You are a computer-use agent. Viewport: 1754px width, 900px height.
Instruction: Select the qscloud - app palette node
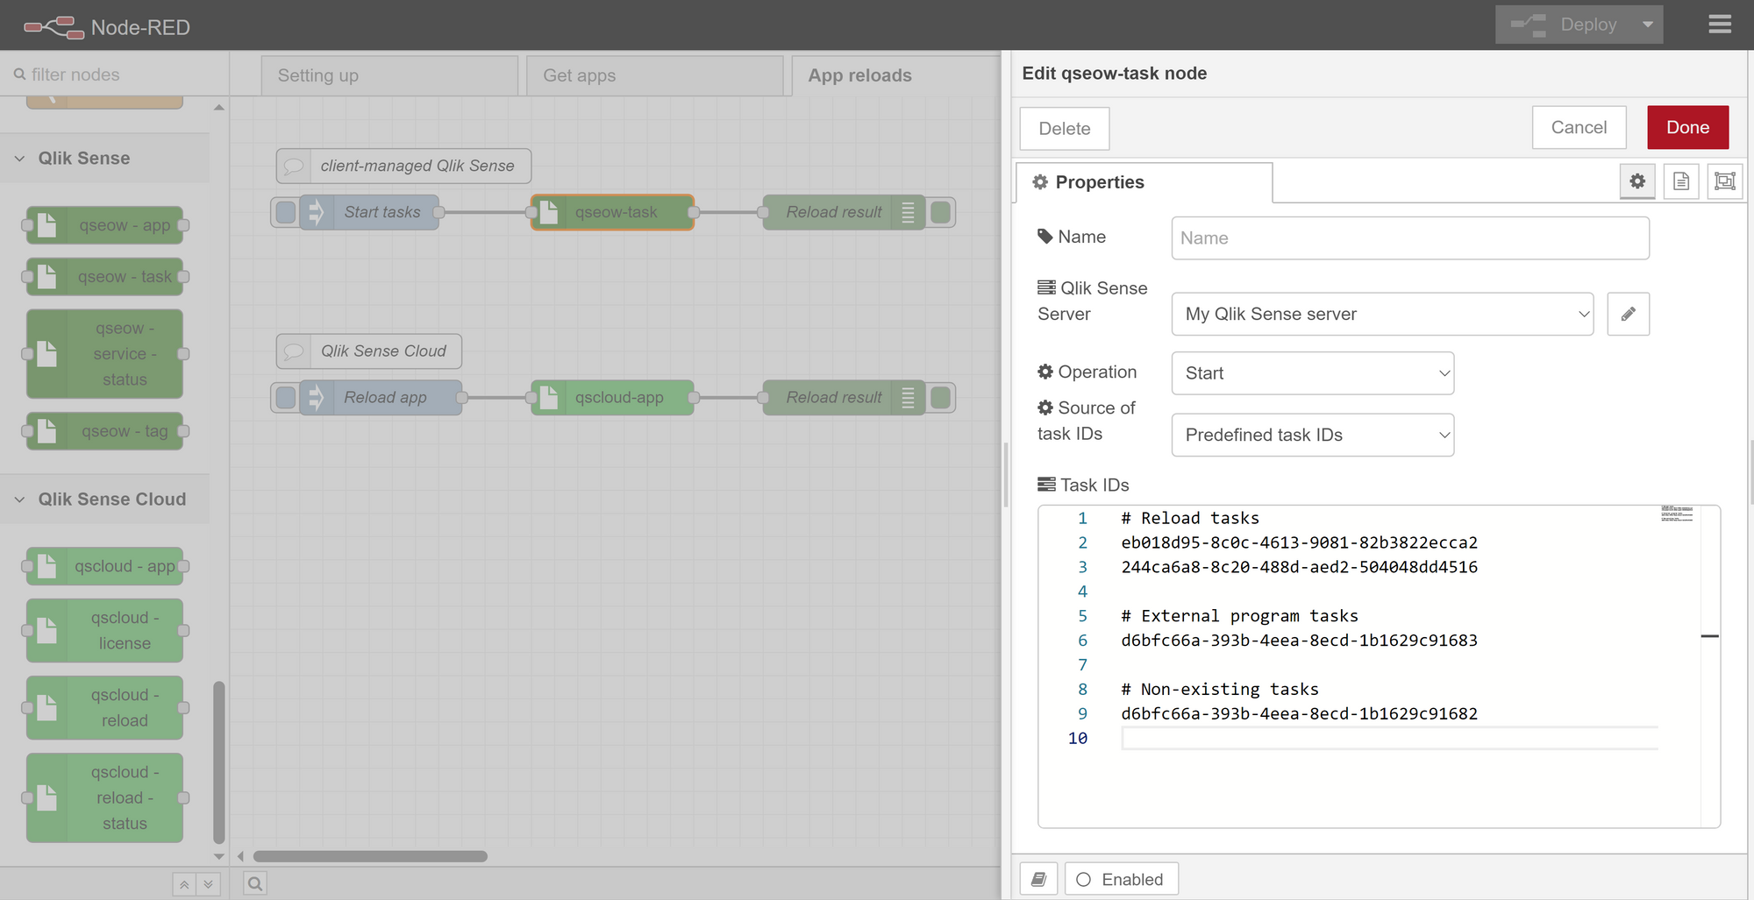(x=105, y=566)
